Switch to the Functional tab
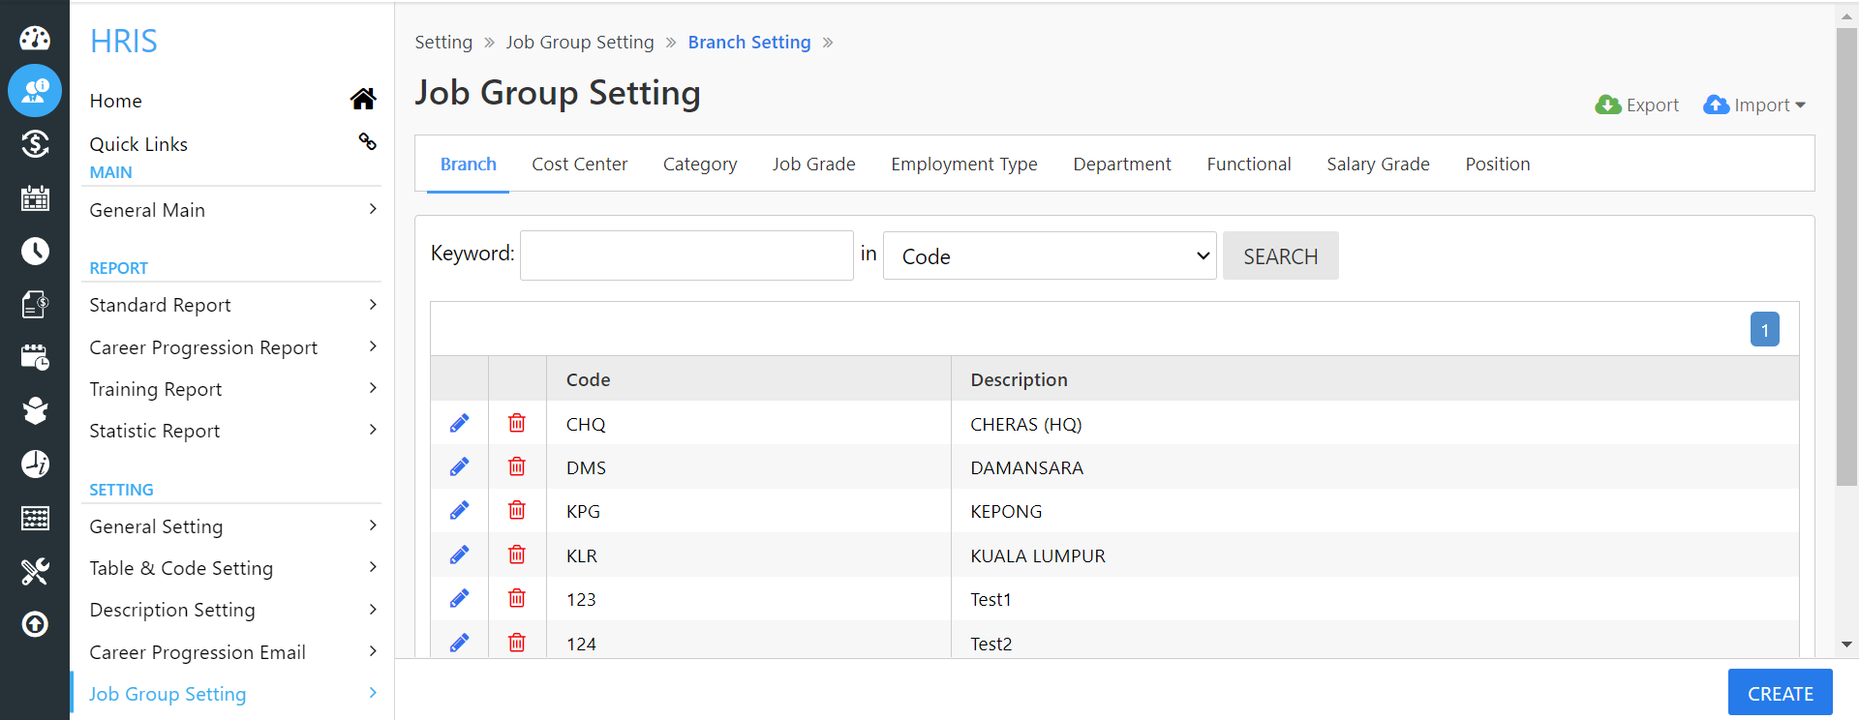The height and width of the screenshot is (720, 1859). click(1249, 164)
